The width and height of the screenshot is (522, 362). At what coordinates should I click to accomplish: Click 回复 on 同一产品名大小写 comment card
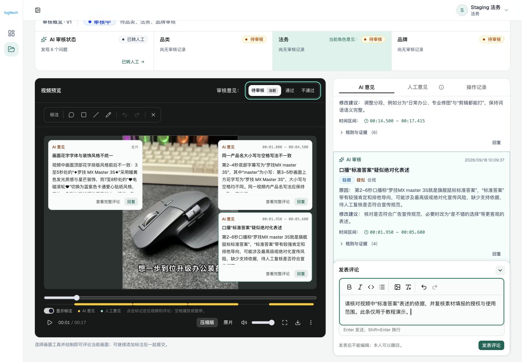pos(301,202)
